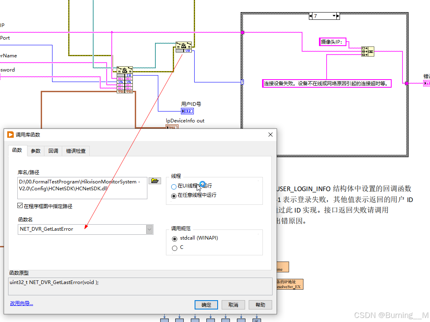Click the coercion question mark node on case border
Screen dimensions: 430x322
[x=242, y=82]
